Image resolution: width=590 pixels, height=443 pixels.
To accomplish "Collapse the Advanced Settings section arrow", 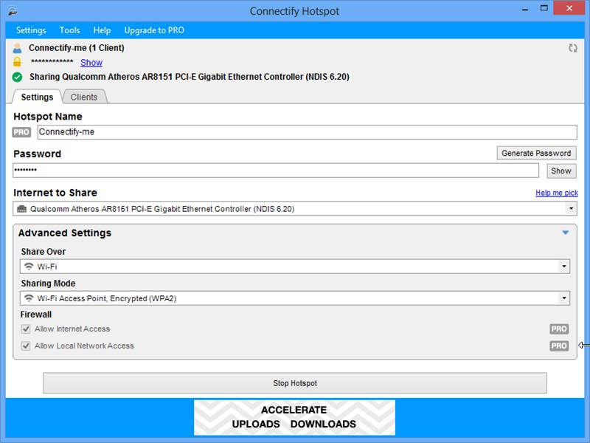I will (x=565, y=233).
